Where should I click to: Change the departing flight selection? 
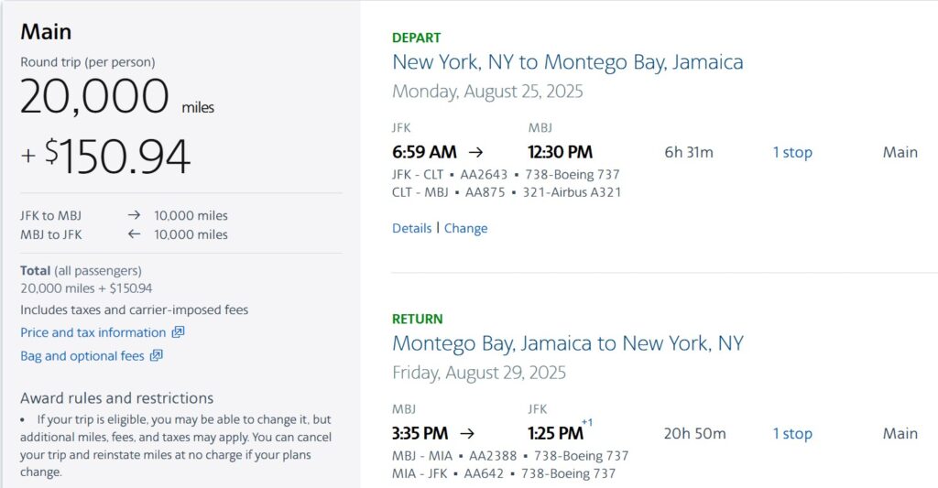point(465,229)
